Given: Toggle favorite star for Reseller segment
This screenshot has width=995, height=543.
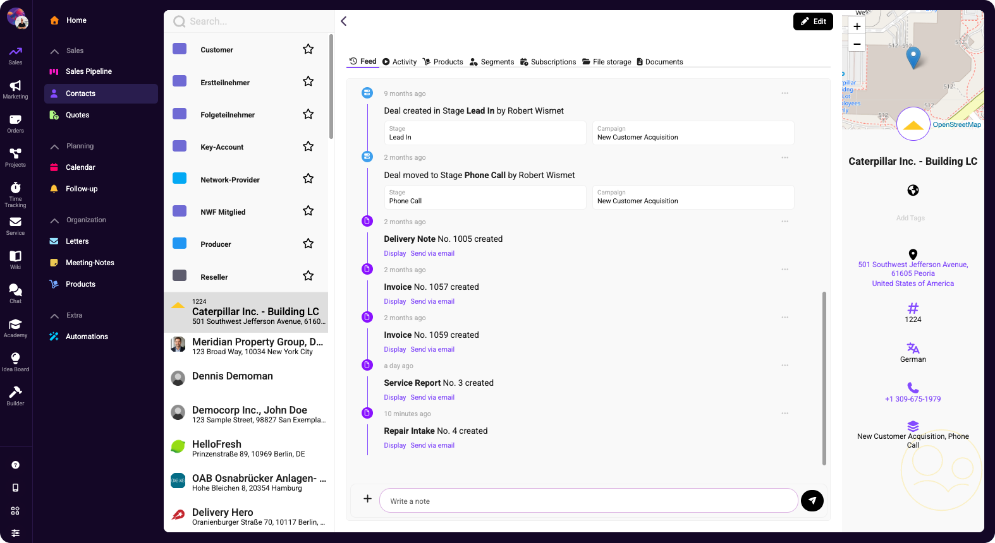Looking at the screenshot, I should [308, 276].
